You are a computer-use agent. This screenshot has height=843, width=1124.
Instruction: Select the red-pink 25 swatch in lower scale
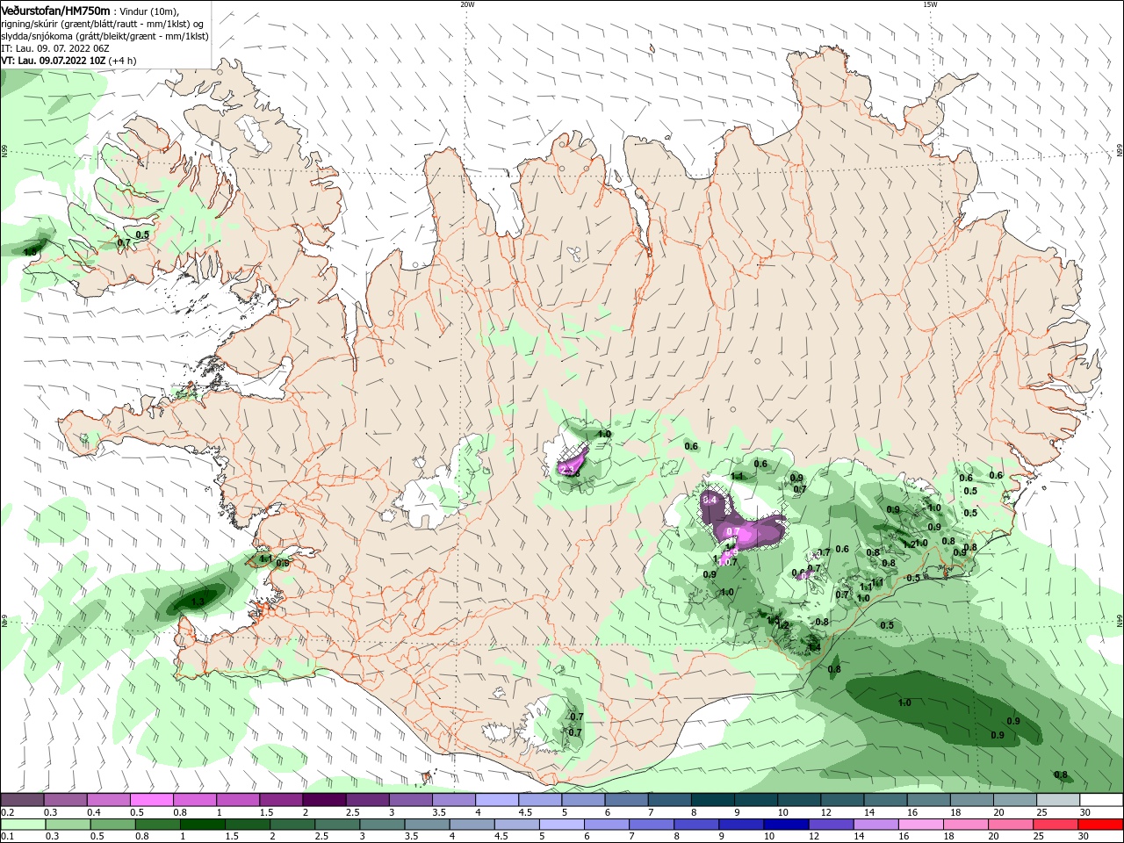point(1056,825)
